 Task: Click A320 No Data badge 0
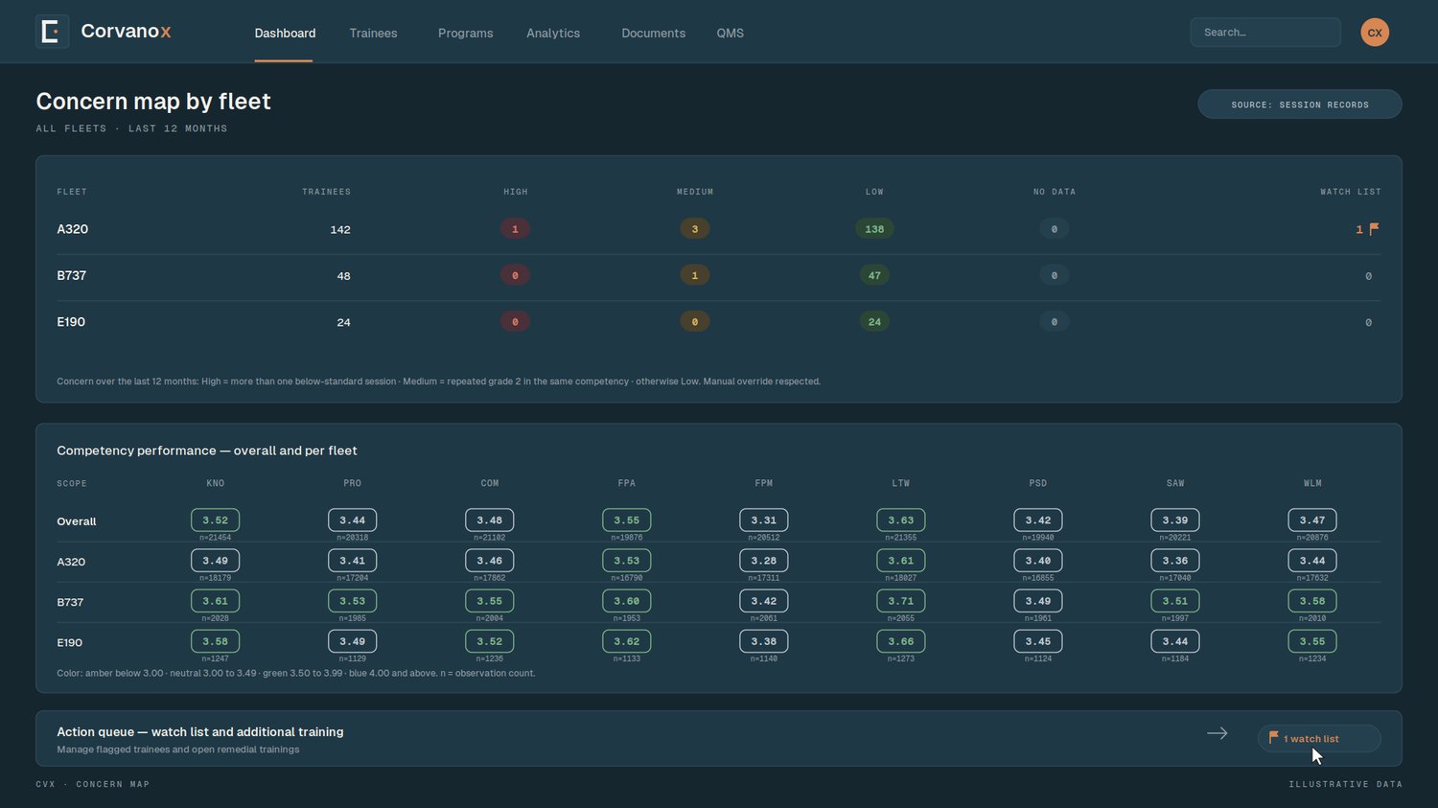click(x=1055, y=229)
